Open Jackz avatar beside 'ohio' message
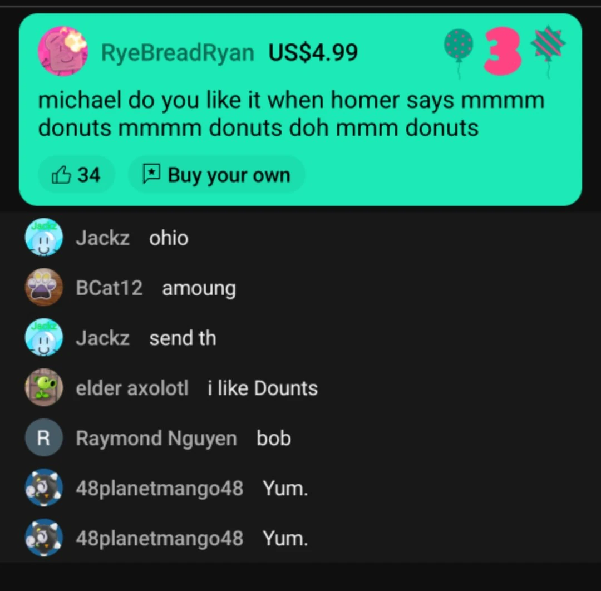Viewport: 601px width, 591px height. [44, 237]
